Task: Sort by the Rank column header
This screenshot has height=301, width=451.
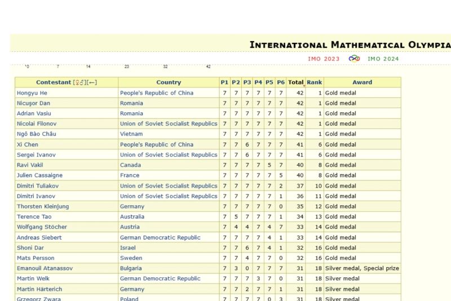Action: click(314, 82)
